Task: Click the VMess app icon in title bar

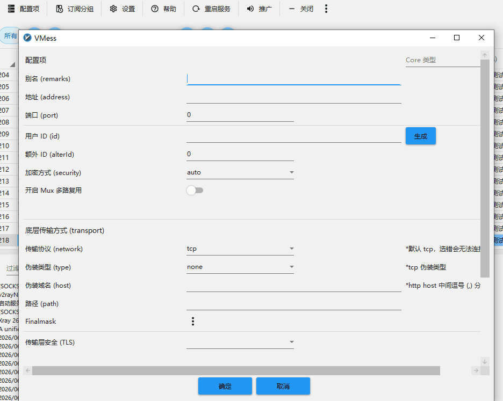Action: [27, 38]
